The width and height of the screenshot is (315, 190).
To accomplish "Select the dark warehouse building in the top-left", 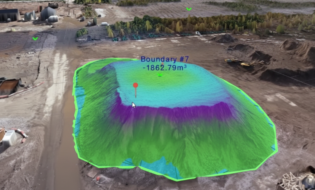I will pyautogui.click(x=9, y=15).
